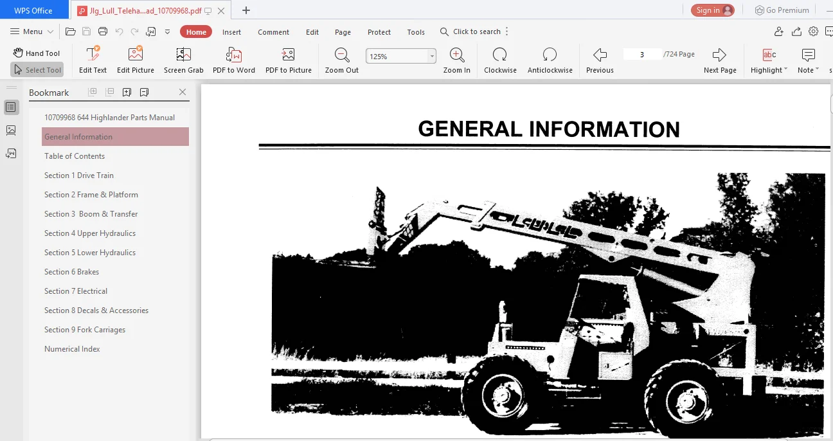Click the Expand all bookmarks icon
833x441 pixels.
pyautogui.click(x=93, y=92)
